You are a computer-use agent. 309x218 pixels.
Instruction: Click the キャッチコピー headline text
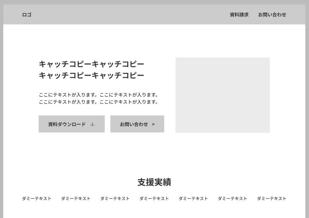point(91,70)
